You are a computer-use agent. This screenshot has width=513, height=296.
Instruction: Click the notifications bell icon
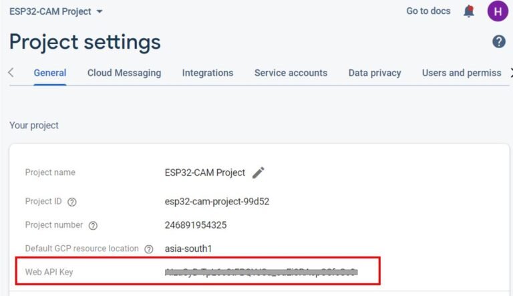pos(470,11)
